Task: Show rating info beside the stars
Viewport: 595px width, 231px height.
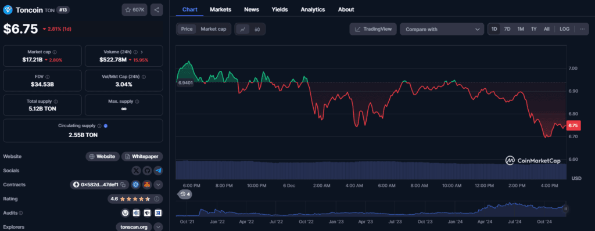Action: coord(157,198)
